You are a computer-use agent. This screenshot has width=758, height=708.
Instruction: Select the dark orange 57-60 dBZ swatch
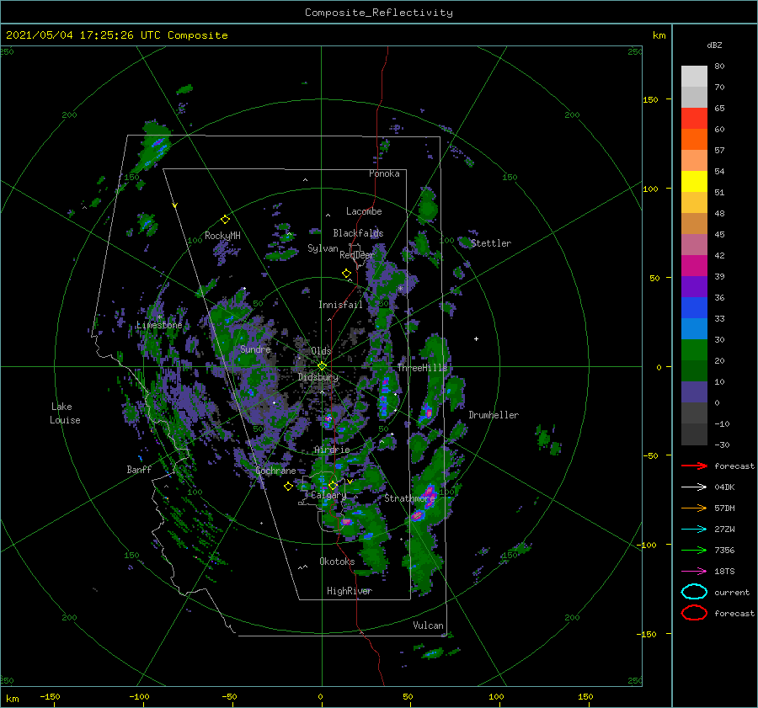click(x=694, y=140)
